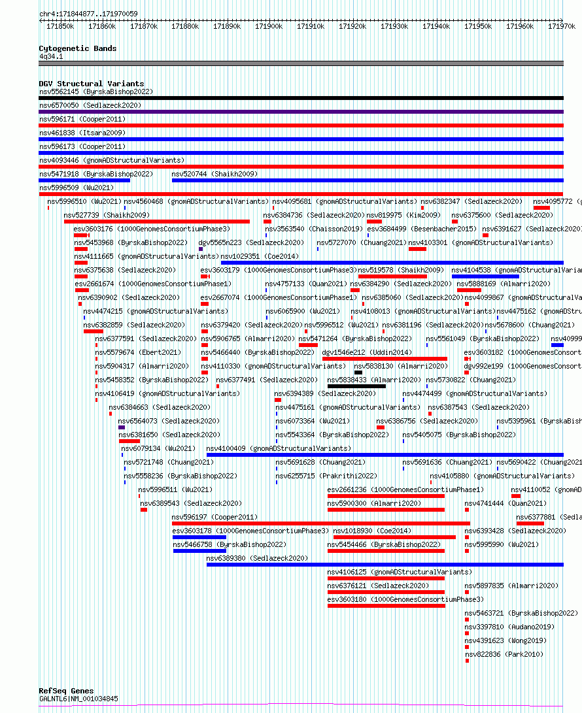This screenshot has height=713, width=582.
Task: Click the purple bar under nsv6564073
Action: point(122,427)
